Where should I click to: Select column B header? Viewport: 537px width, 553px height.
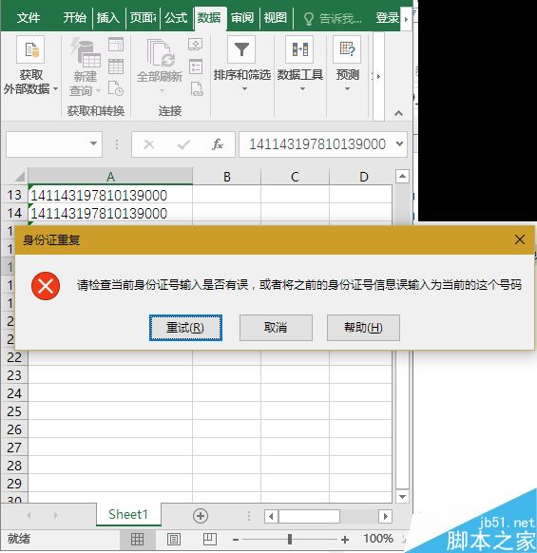click(227, 177)
